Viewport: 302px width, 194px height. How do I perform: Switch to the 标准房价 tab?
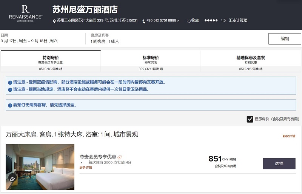tap(151, 61)
